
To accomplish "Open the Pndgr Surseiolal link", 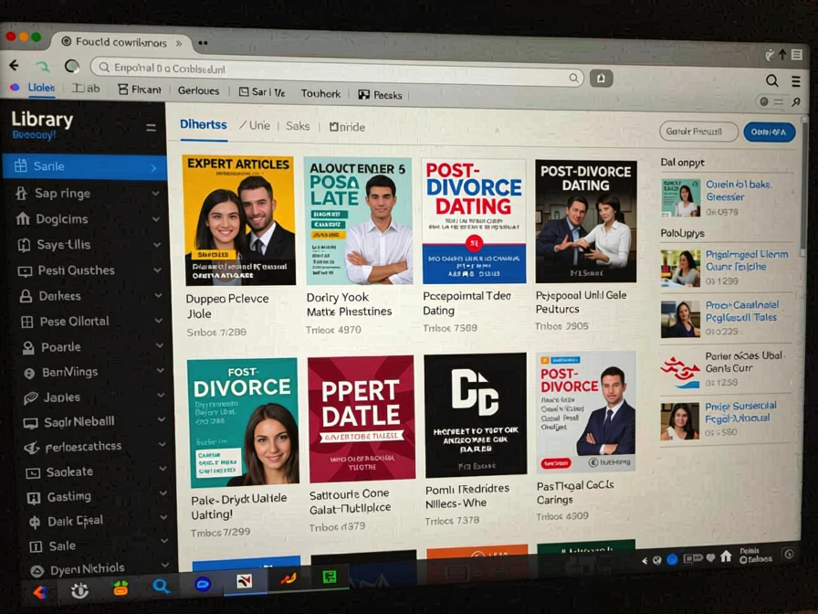I will (x=740, y=412).
